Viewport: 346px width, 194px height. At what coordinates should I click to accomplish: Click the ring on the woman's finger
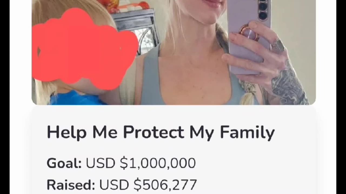pos(278,46)
